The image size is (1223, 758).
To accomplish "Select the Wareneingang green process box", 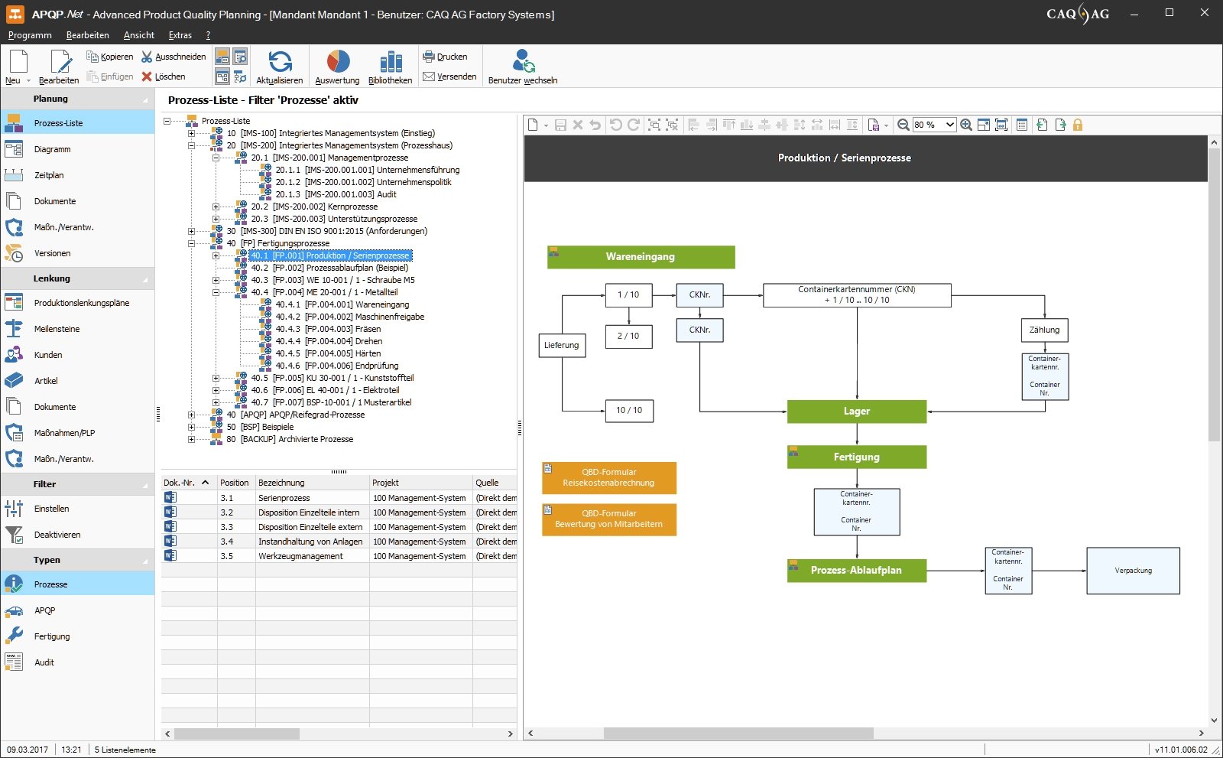I will (641, 257).
